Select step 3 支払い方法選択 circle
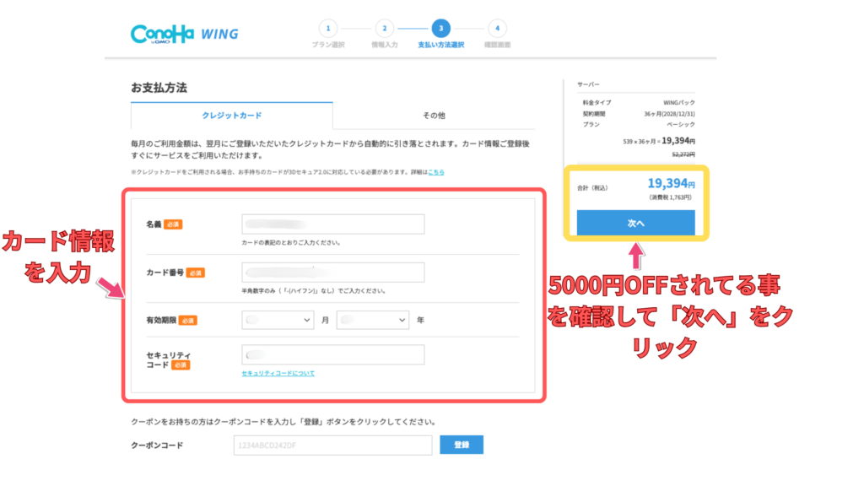The image size is (864, 486). pos(440,27)
